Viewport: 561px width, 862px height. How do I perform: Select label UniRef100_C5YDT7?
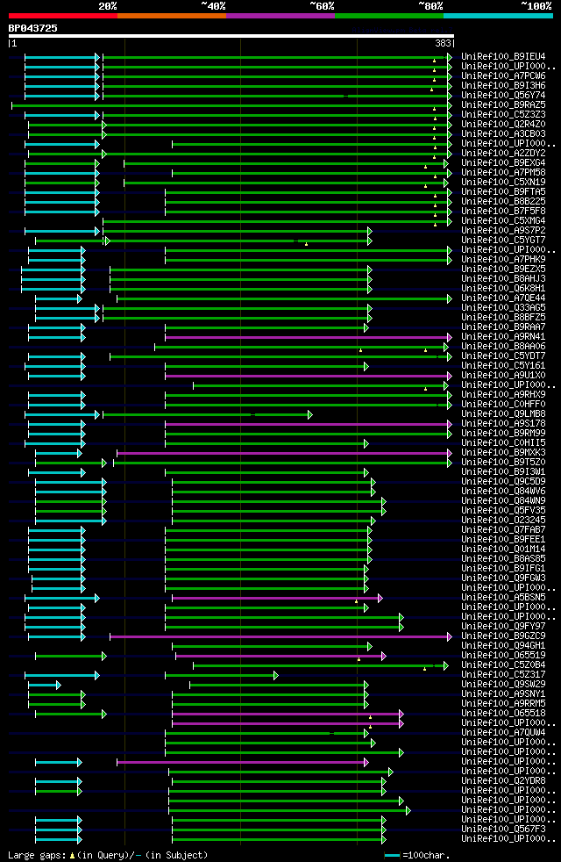click(503, 356)
